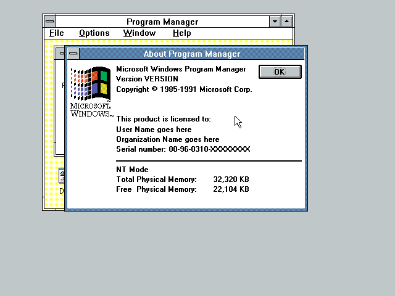Click the 22,104 KB value

pos(231,189)
